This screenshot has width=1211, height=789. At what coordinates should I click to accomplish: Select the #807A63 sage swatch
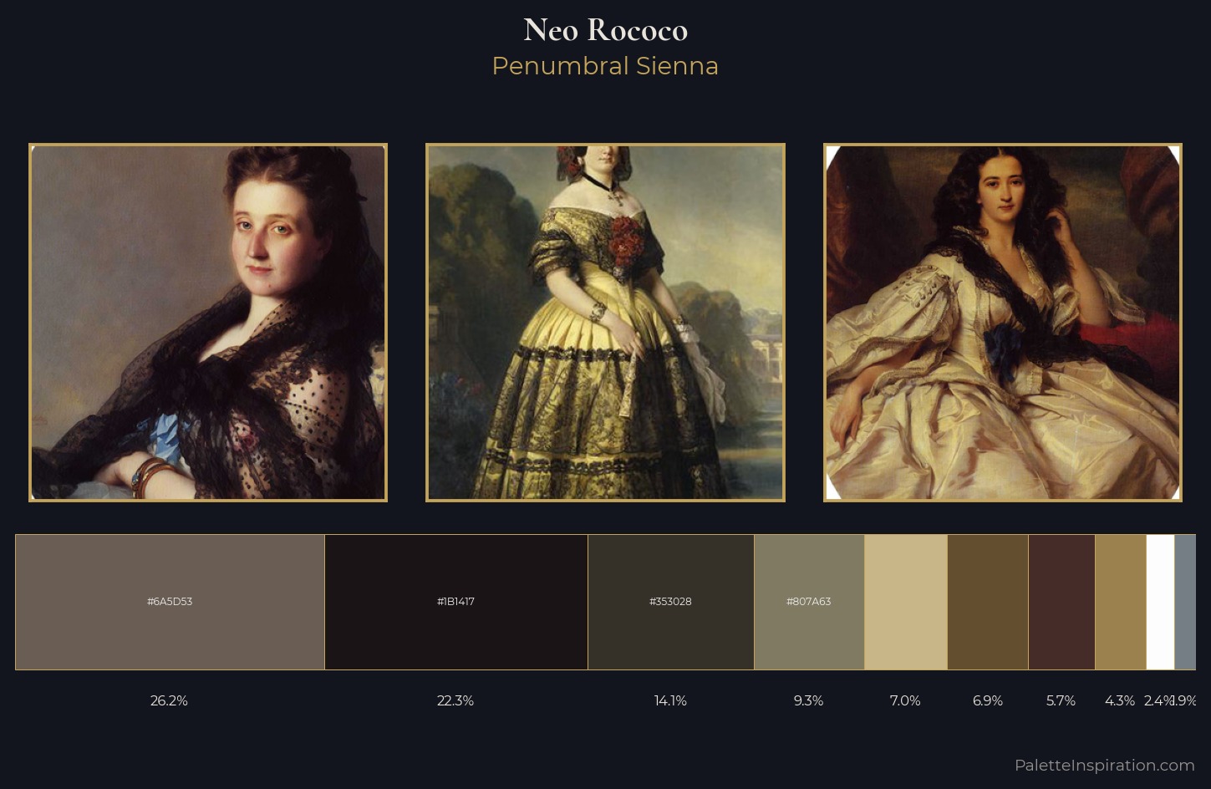(x=809, y=602)
